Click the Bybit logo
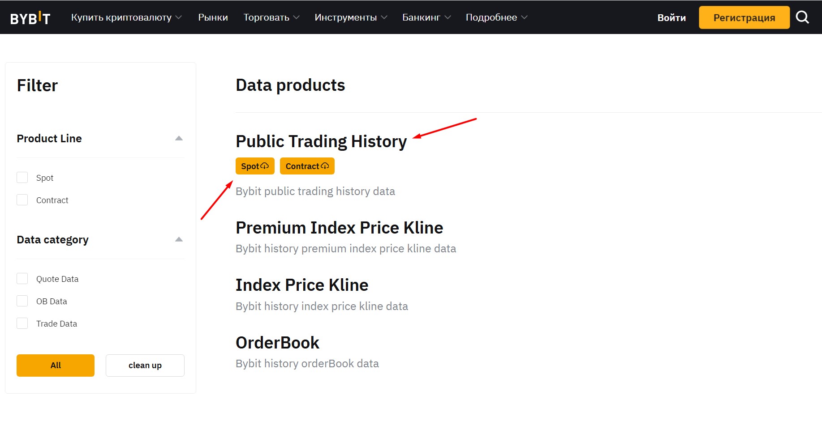The width and height of the screenshot is (822, 425). coord(30,18)
